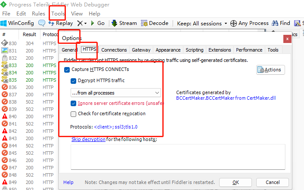
Task: Click the protocols client ssl3 tls1.0 link
Action: coord(116,127)
